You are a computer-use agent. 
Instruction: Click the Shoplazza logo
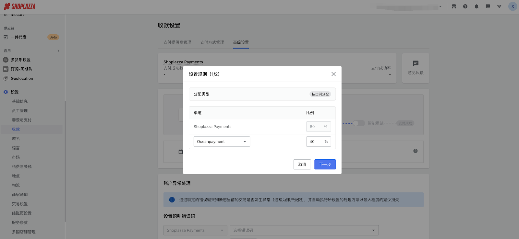[x=19, y=6]
